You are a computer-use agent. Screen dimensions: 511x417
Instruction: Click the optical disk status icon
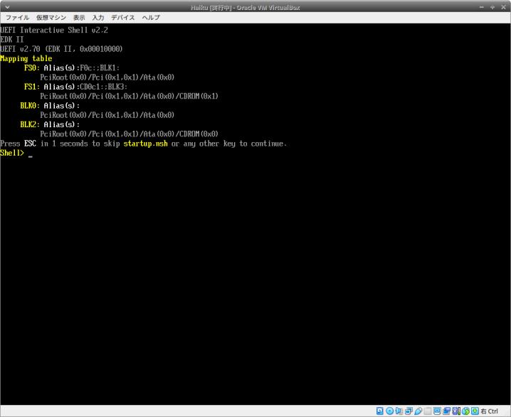pyautogui.click(x=389, y=411)
